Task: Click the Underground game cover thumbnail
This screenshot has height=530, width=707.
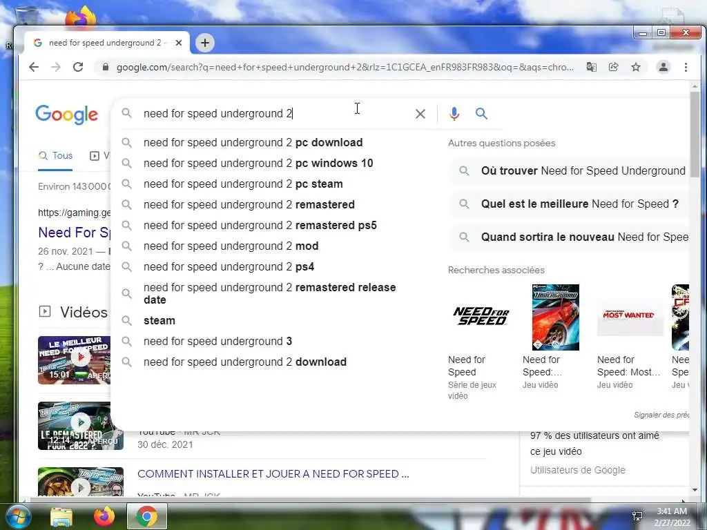Action: click(556, 317)
